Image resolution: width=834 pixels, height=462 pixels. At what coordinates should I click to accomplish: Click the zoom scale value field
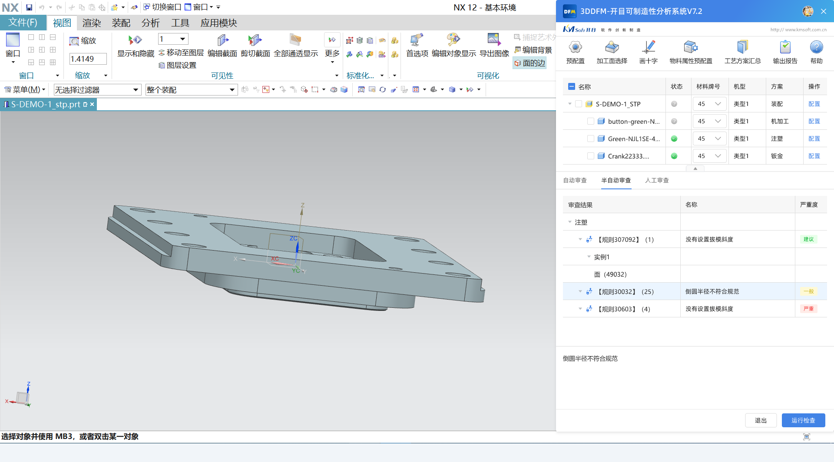(88, 59)
